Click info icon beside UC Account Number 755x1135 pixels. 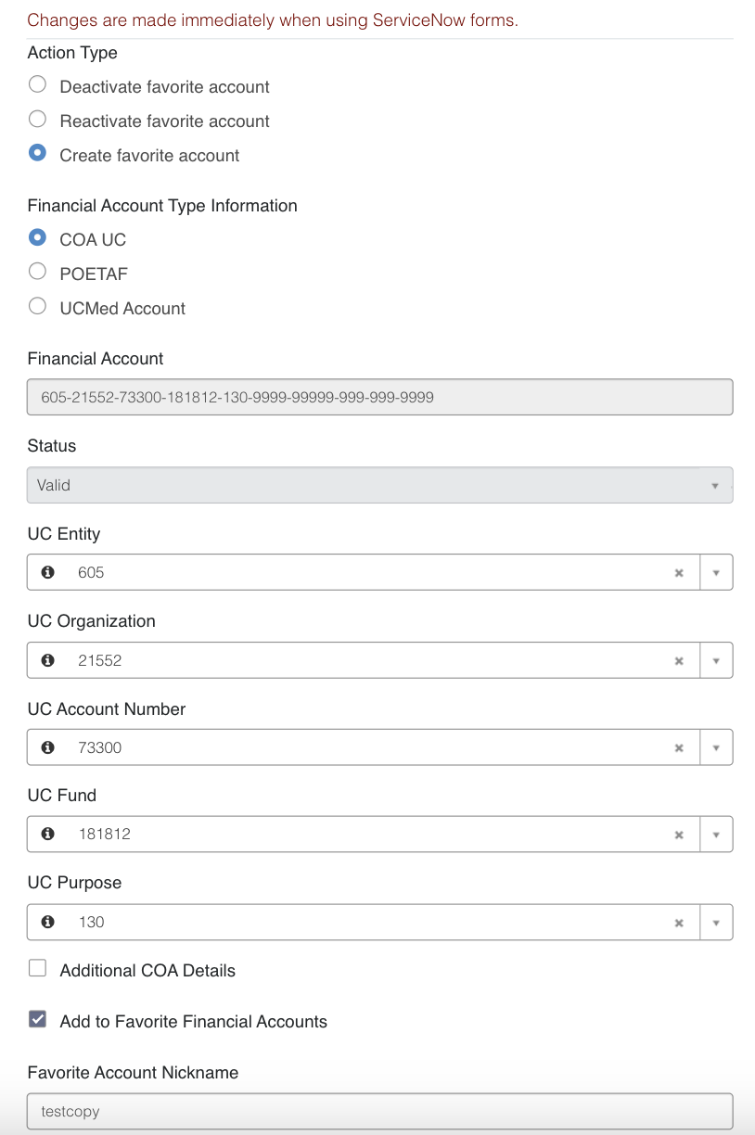tap(48, 747)
